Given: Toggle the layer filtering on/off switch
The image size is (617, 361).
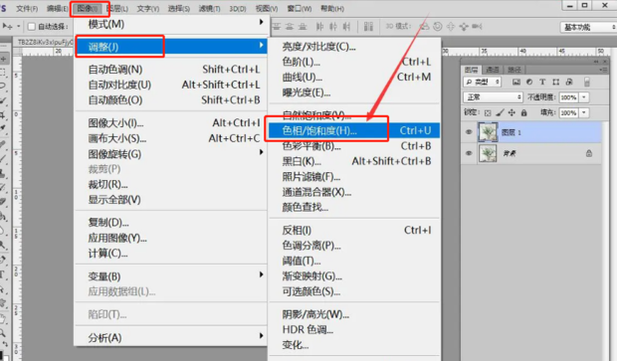Looking at the screenshot, I should pos(587,82).
